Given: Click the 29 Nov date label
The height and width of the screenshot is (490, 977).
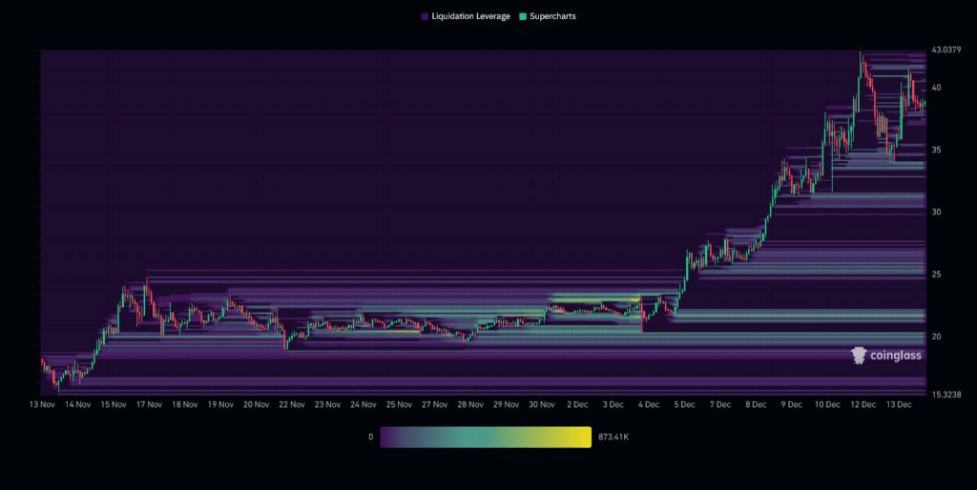Looking at the screenshot, I should pos(506,405).
